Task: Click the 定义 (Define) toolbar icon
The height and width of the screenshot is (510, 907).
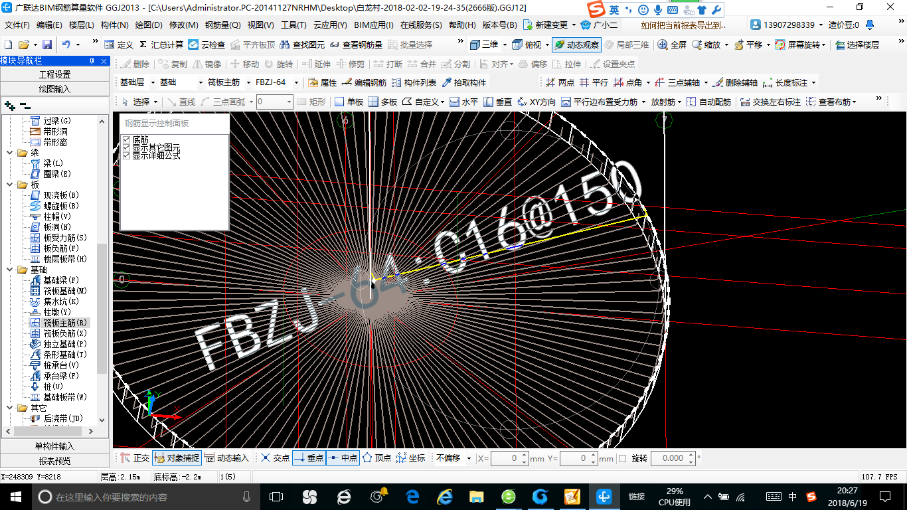Action: [118, 44]
